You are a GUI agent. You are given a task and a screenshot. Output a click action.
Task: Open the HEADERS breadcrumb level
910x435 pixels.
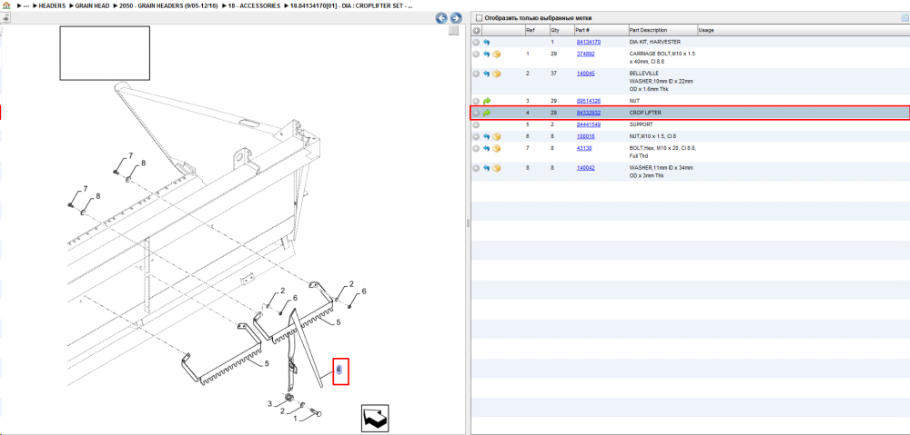[x=52, y=5]
